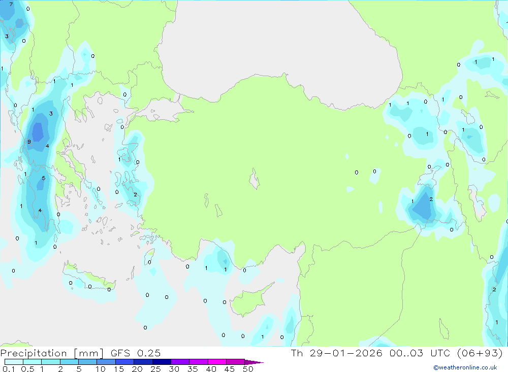Click the 35–40 mm purple legend swatch
Viewport: 508px width, 372px height.
pyautogui.click(x=199, y=362)
